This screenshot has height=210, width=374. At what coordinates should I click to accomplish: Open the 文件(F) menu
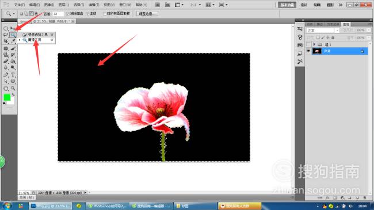(20, 5)
